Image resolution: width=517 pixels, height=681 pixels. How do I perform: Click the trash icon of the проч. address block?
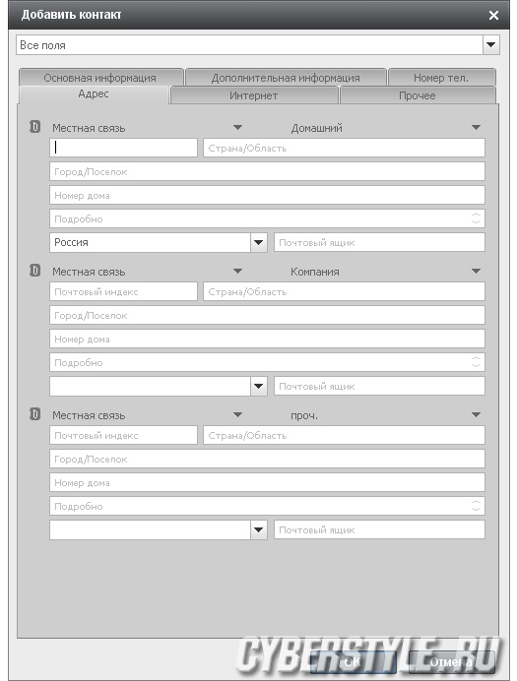(34, 414)
